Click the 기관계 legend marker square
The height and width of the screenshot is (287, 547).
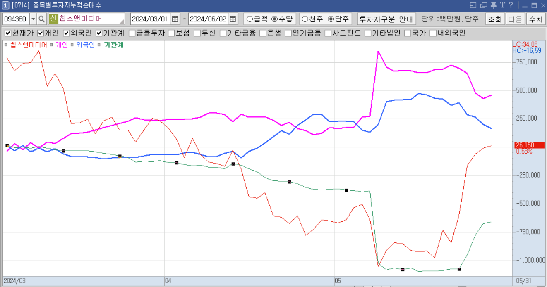tap(99, 45)
